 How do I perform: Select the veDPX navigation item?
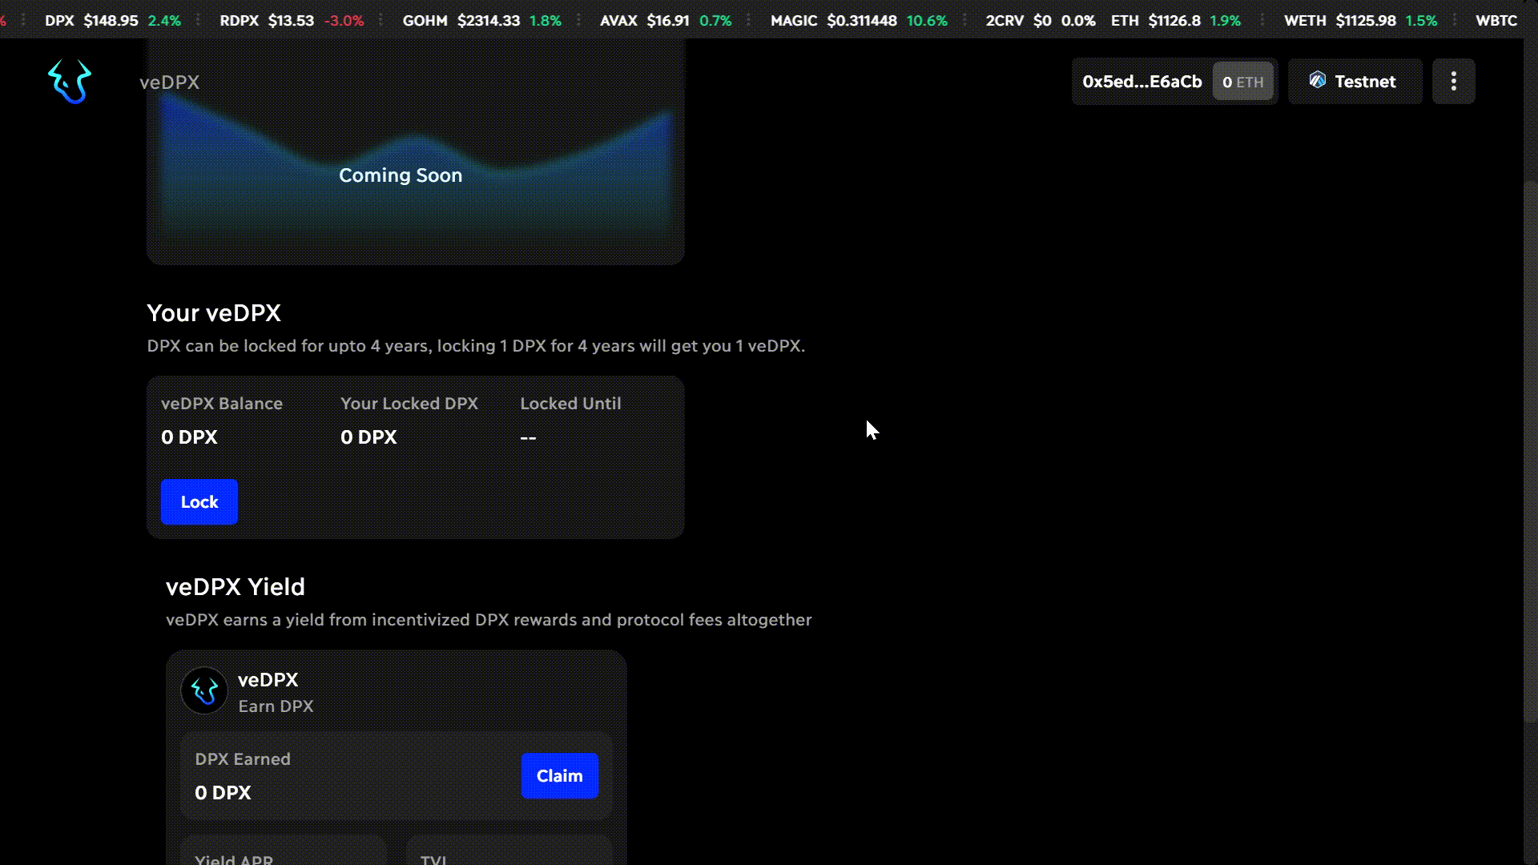[x=169, y=82]
